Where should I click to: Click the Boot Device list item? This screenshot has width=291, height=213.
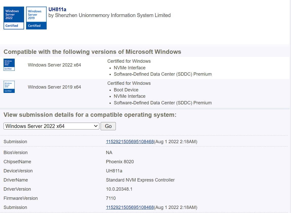tap(126, 90)
